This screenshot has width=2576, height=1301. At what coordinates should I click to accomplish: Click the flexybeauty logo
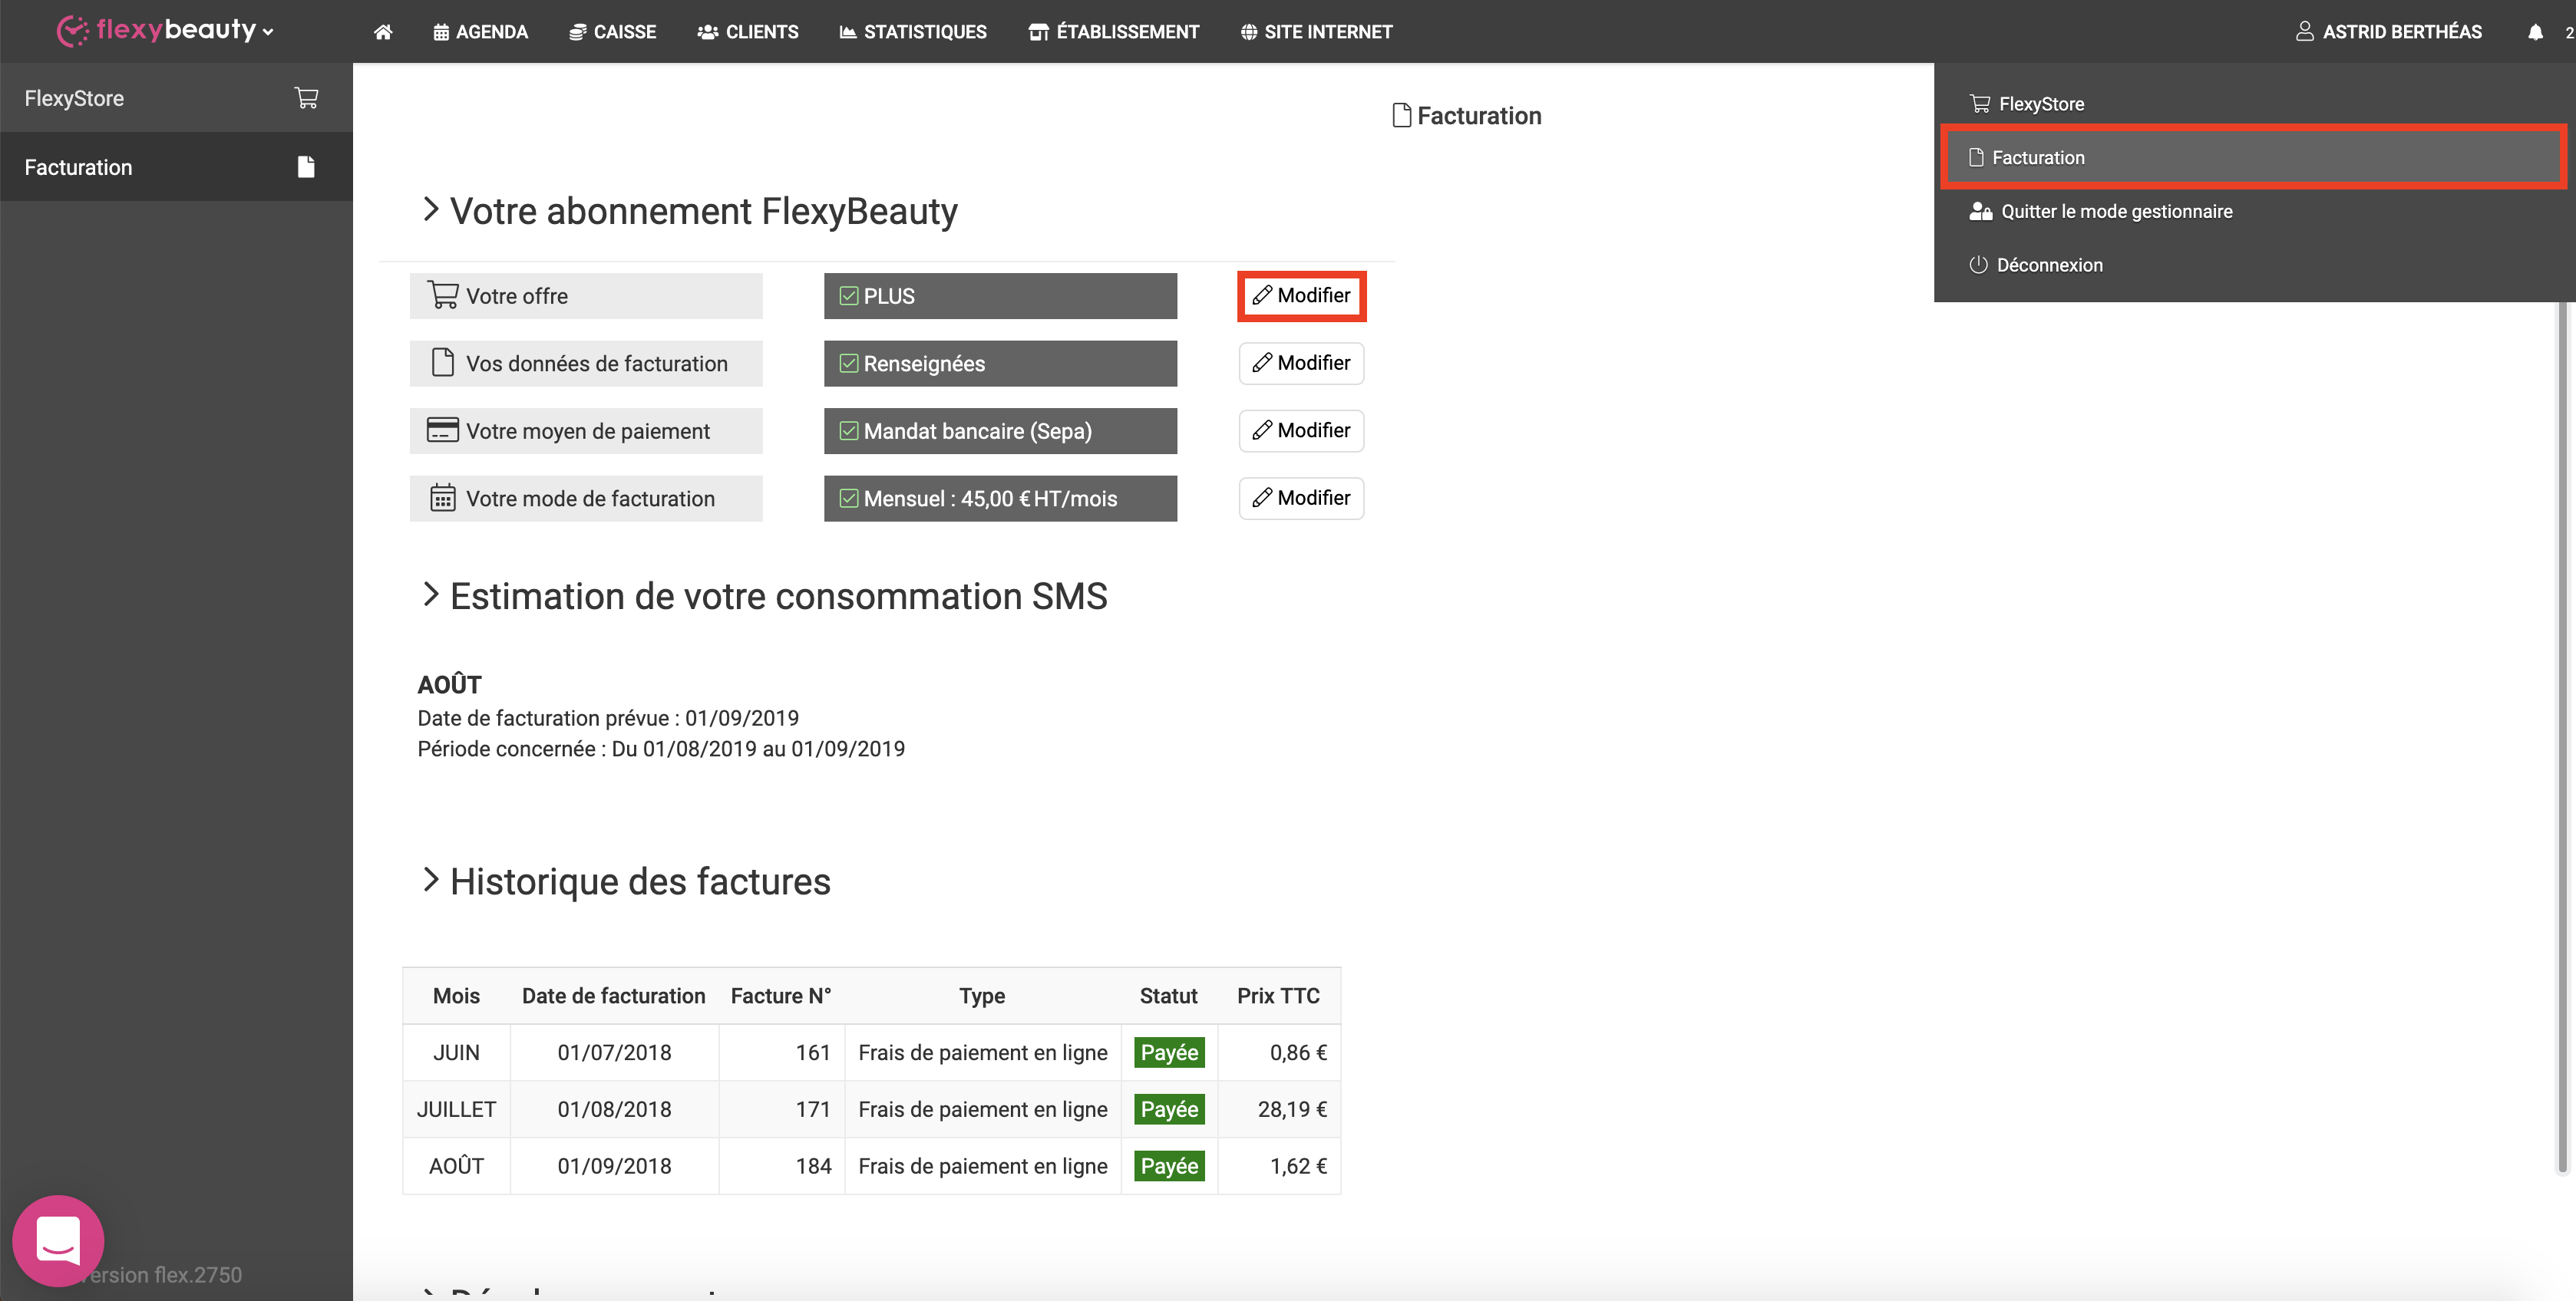click(156, 31)
